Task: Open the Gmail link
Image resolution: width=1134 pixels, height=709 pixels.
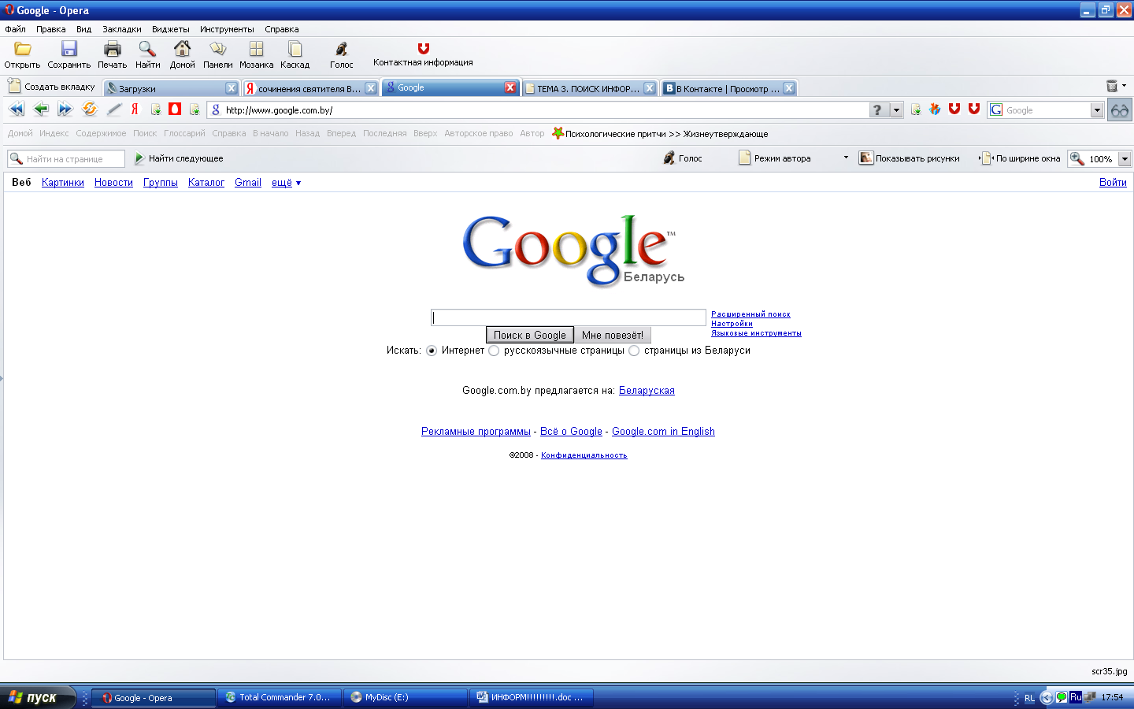Action: [x=248, y=183]
